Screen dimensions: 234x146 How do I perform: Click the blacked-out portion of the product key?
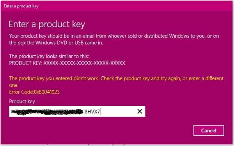tap(47, 112)
